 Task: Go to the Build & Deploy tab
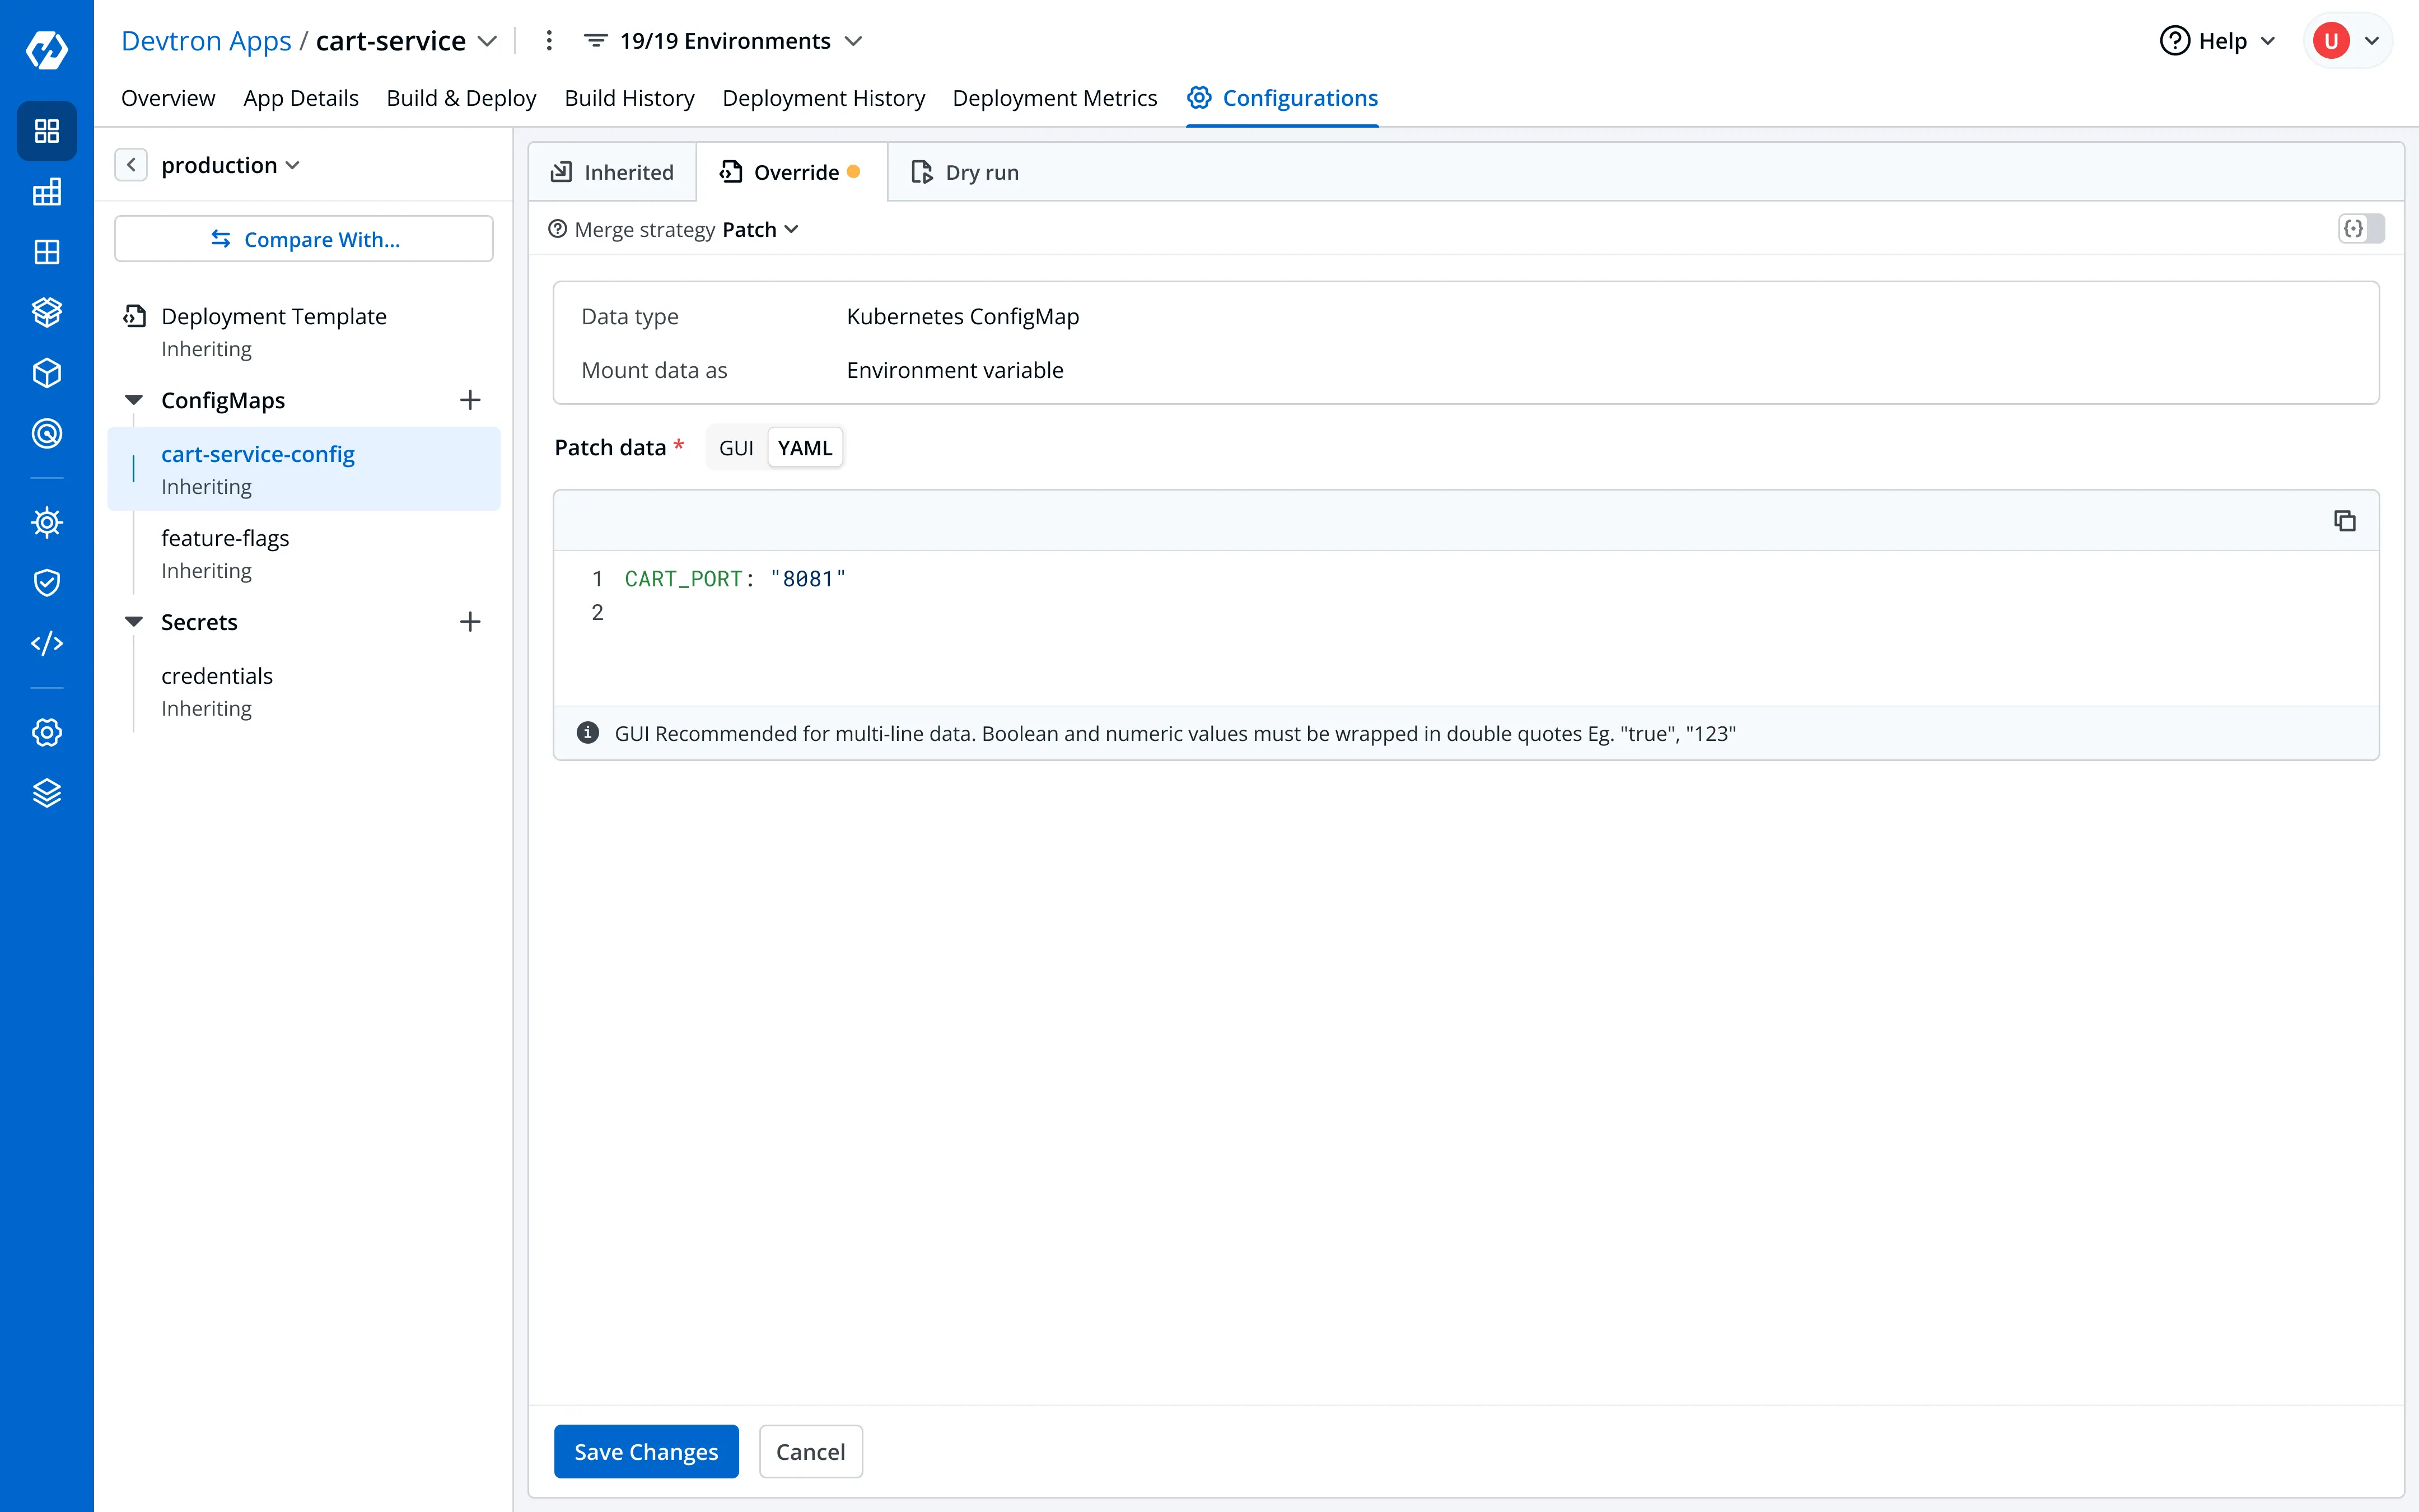pos(462,98)
